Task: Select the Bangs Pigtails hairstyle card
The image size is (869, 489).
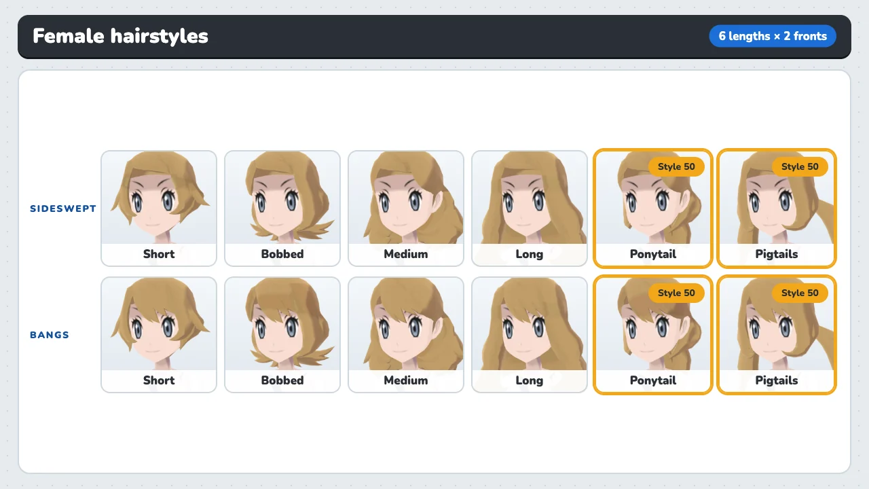Action: [x=777, y=335]
